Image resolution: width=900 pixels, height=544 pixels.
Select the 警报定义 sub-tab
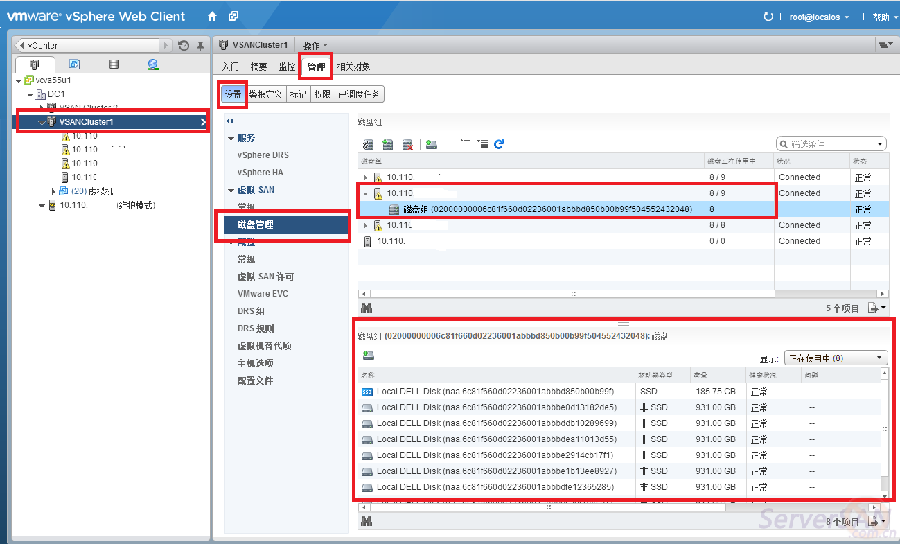point(266,94)
